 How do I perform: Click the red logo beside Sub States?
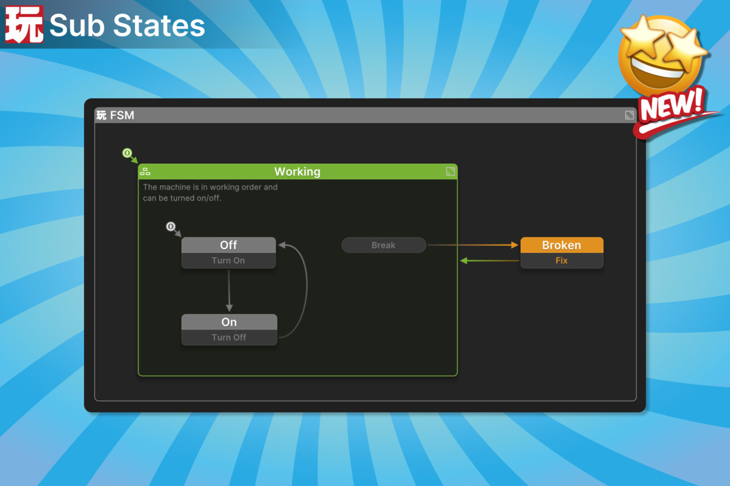24,24
